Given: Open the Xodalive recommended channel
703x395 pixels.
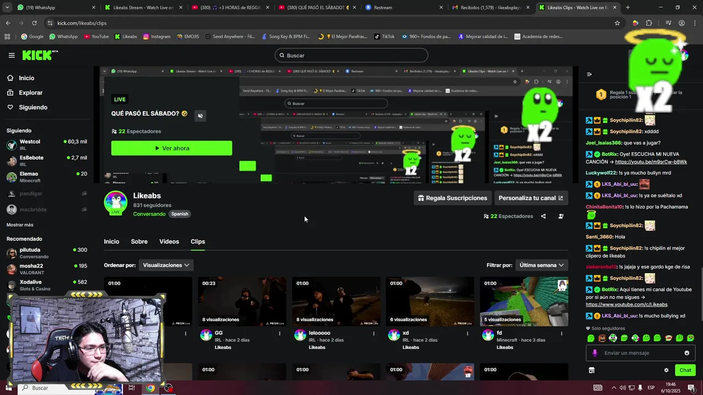Looking at the screenshot, I should coord(47,285).
